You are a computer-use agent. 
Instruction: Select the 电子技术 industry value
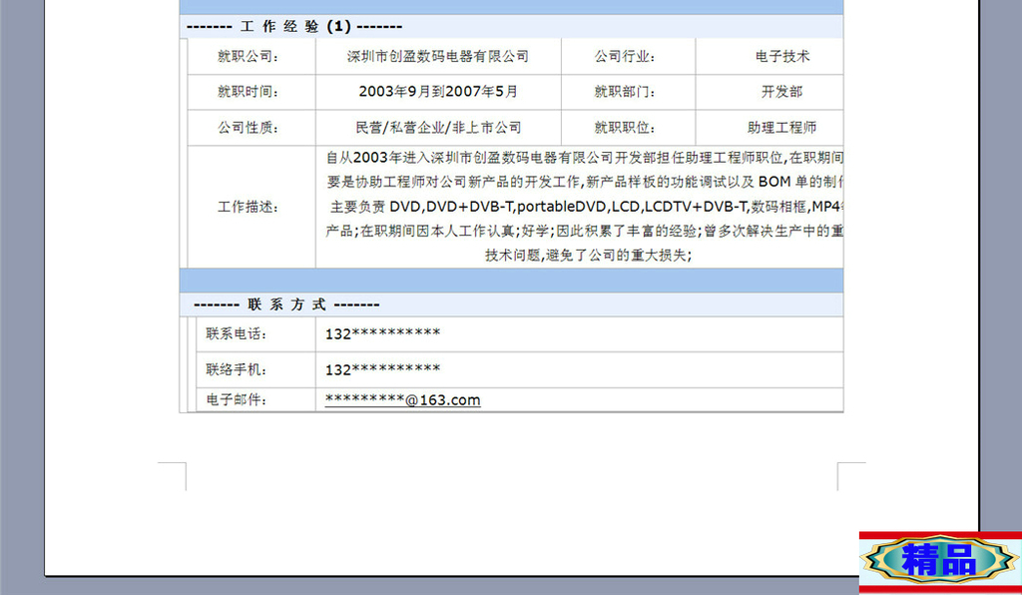click(x=780, y=56)
